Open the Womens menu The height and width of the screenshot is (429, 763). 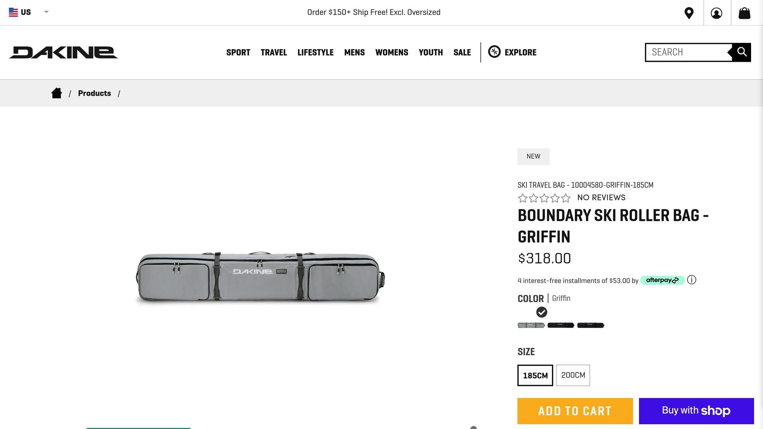(x=392, y=53)
